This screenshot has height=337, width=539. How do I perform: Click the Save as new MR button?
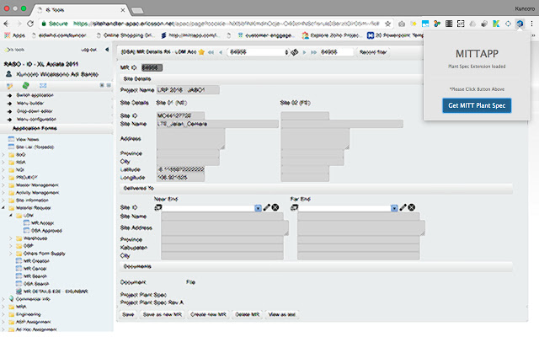pyautogui.click(x=163, y=314)
